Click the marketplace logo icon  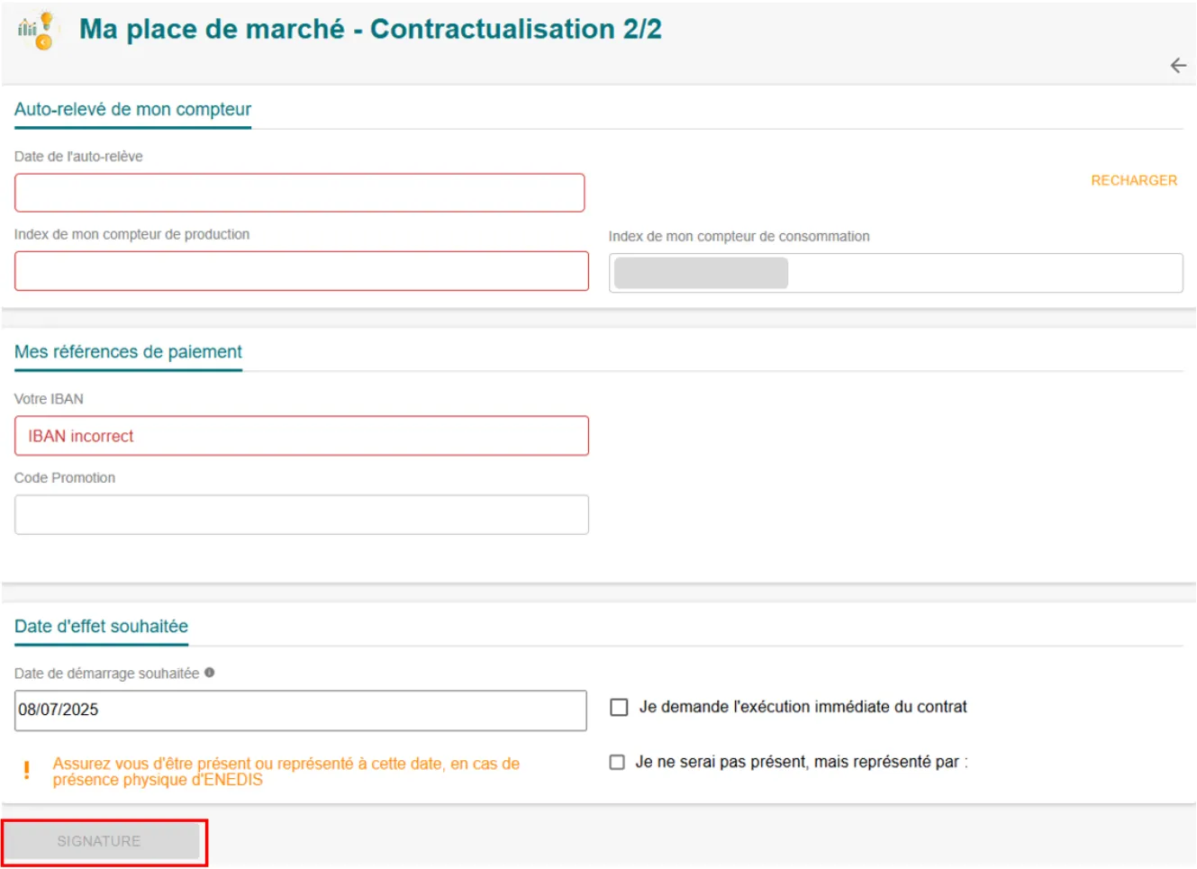coord(37,31)
